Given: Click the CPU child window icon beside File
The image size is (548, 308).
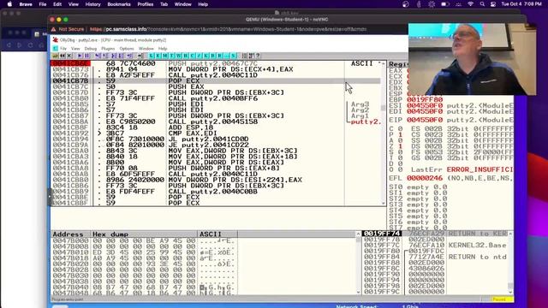Looking at the screenshot, I should pos(55,49).
